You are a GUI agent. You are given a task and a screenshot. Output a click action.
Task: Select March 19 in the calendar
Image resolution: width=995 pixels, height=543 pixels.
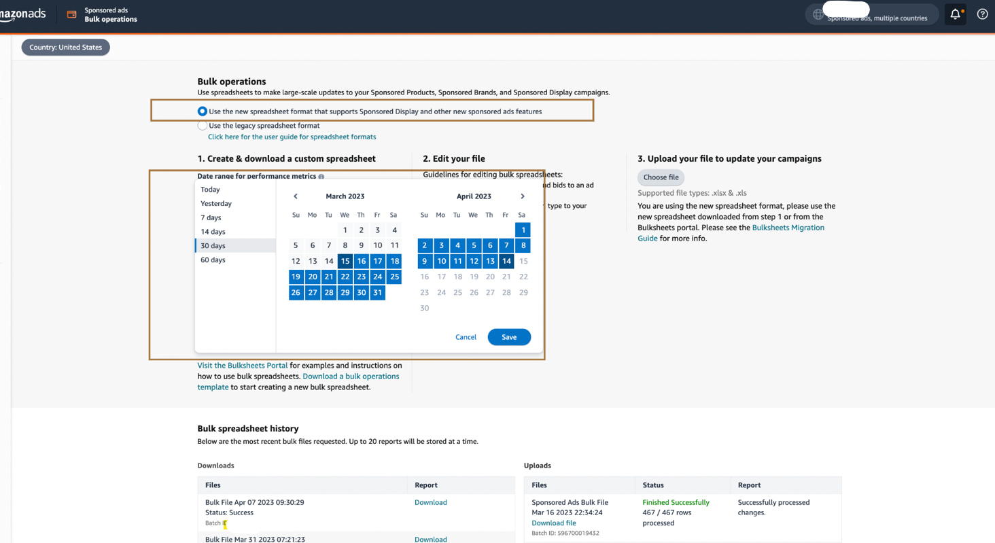click(x=296, y=277)
